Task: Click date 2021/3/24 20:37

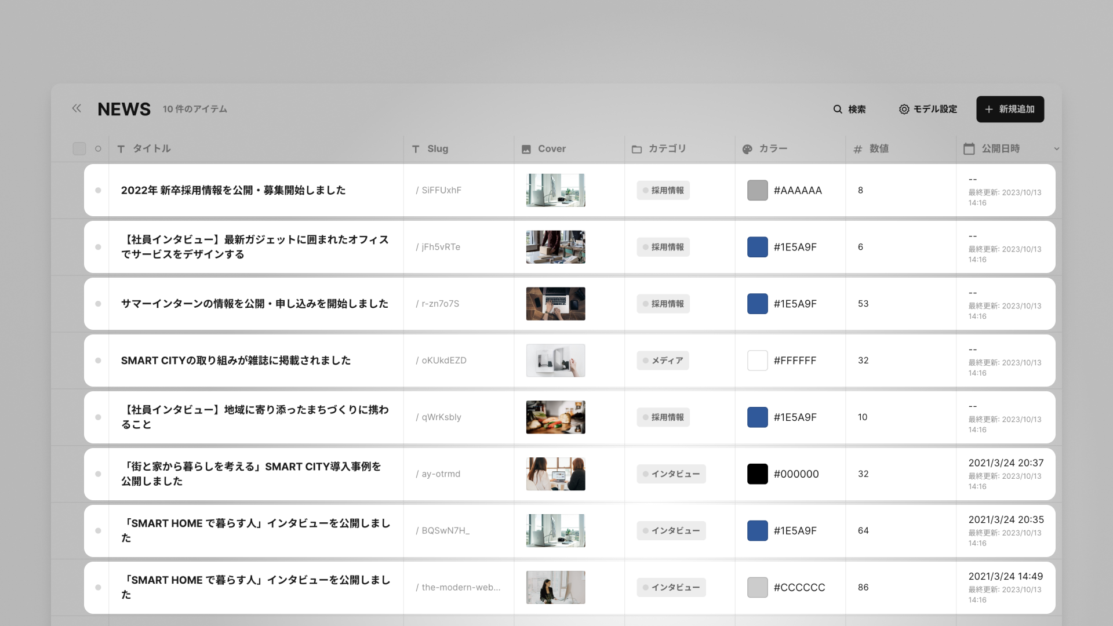Action: [1006, 463]
